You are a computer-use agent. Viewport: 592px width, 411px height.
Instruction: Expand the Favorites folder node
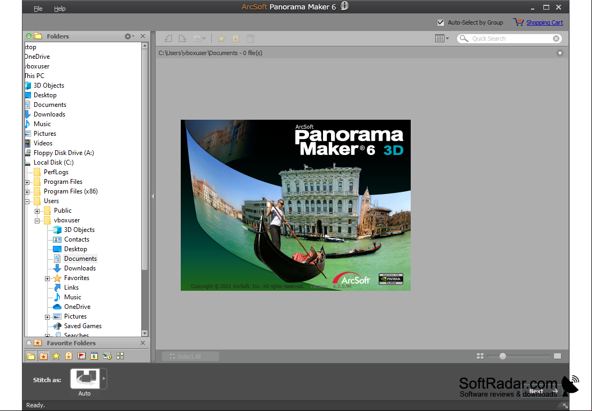pos(47,278)
